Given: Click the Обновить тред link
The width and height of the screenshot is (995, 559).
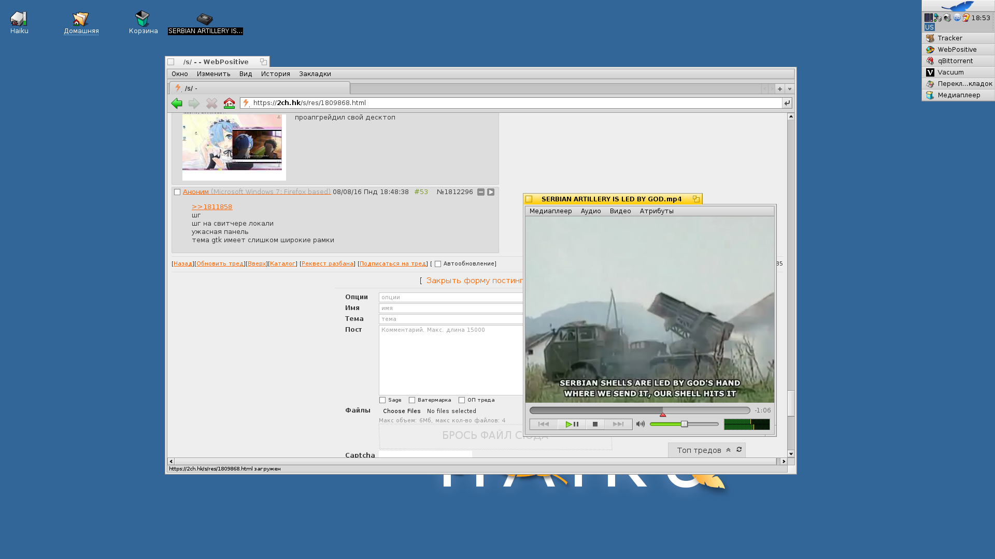Looking at the screenshot, I should (x=220, y=264).
